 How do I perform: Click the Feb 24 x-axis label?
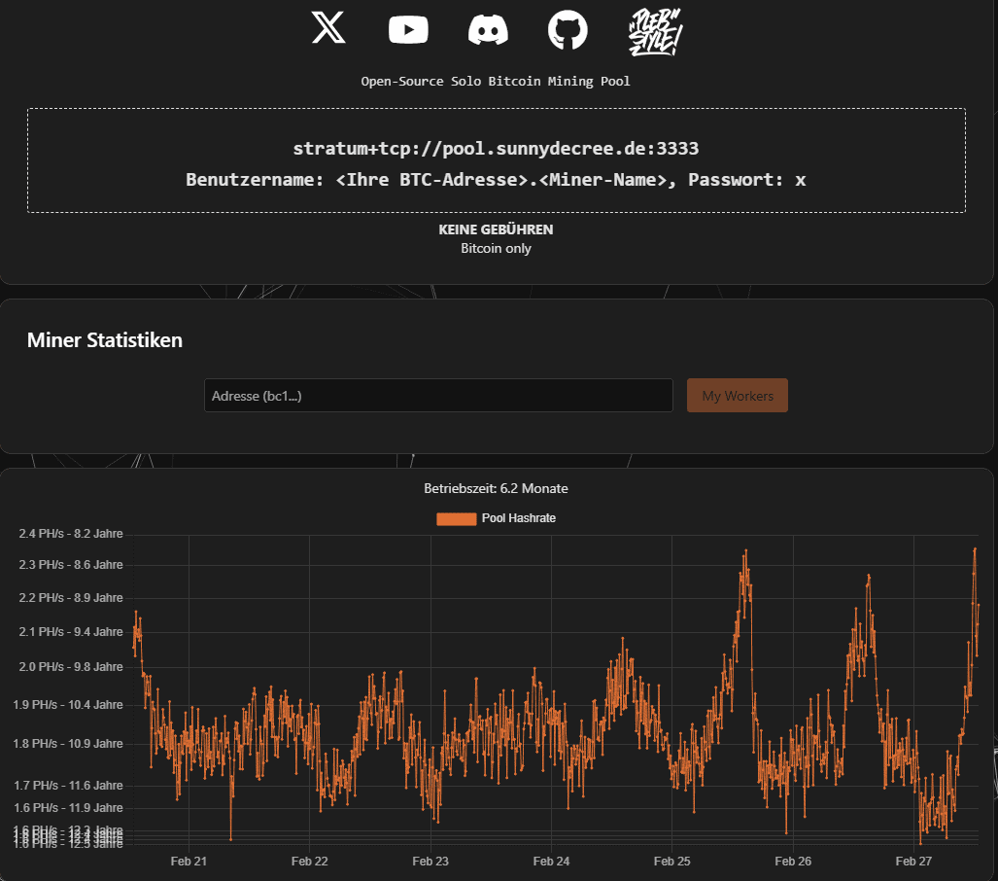pyautogui.click(x=551, y=862)
